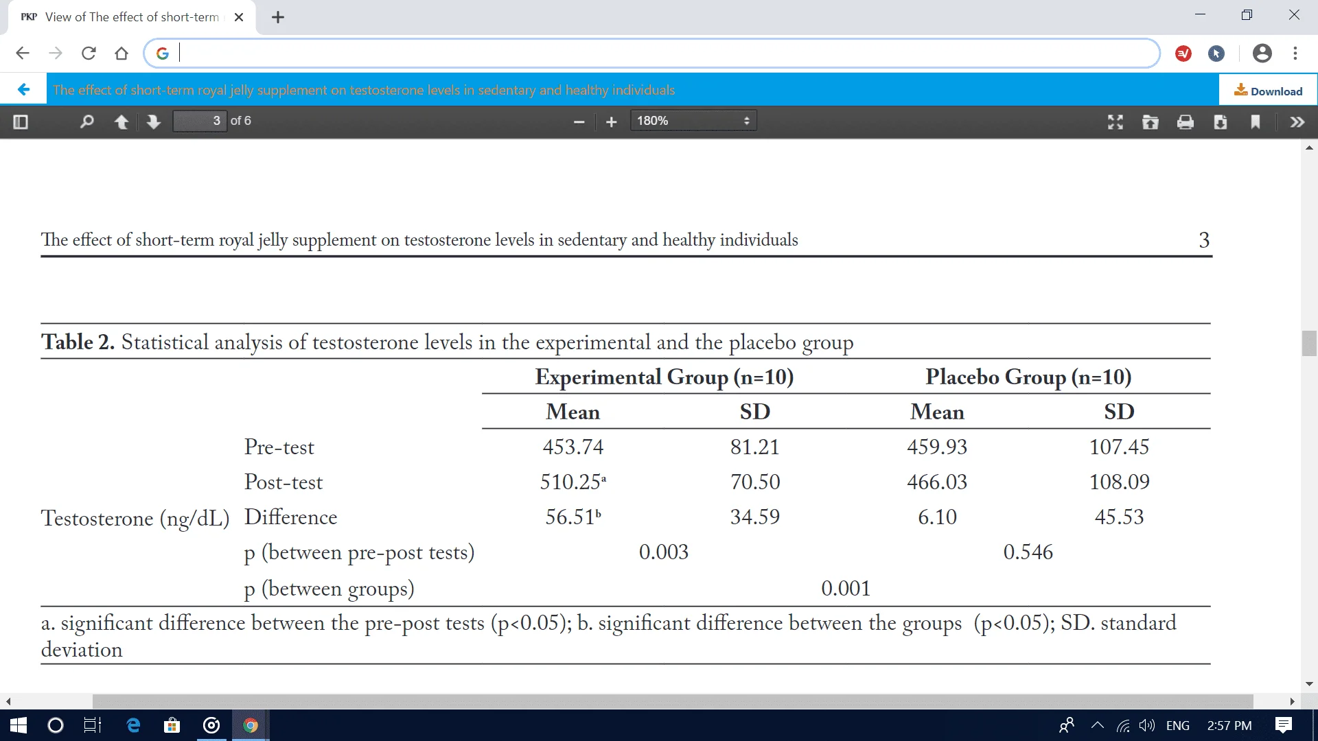Switch to presentation mode
Image resolution: width=1318 pixels, height=741 pixels.
tap(1115, 122)
